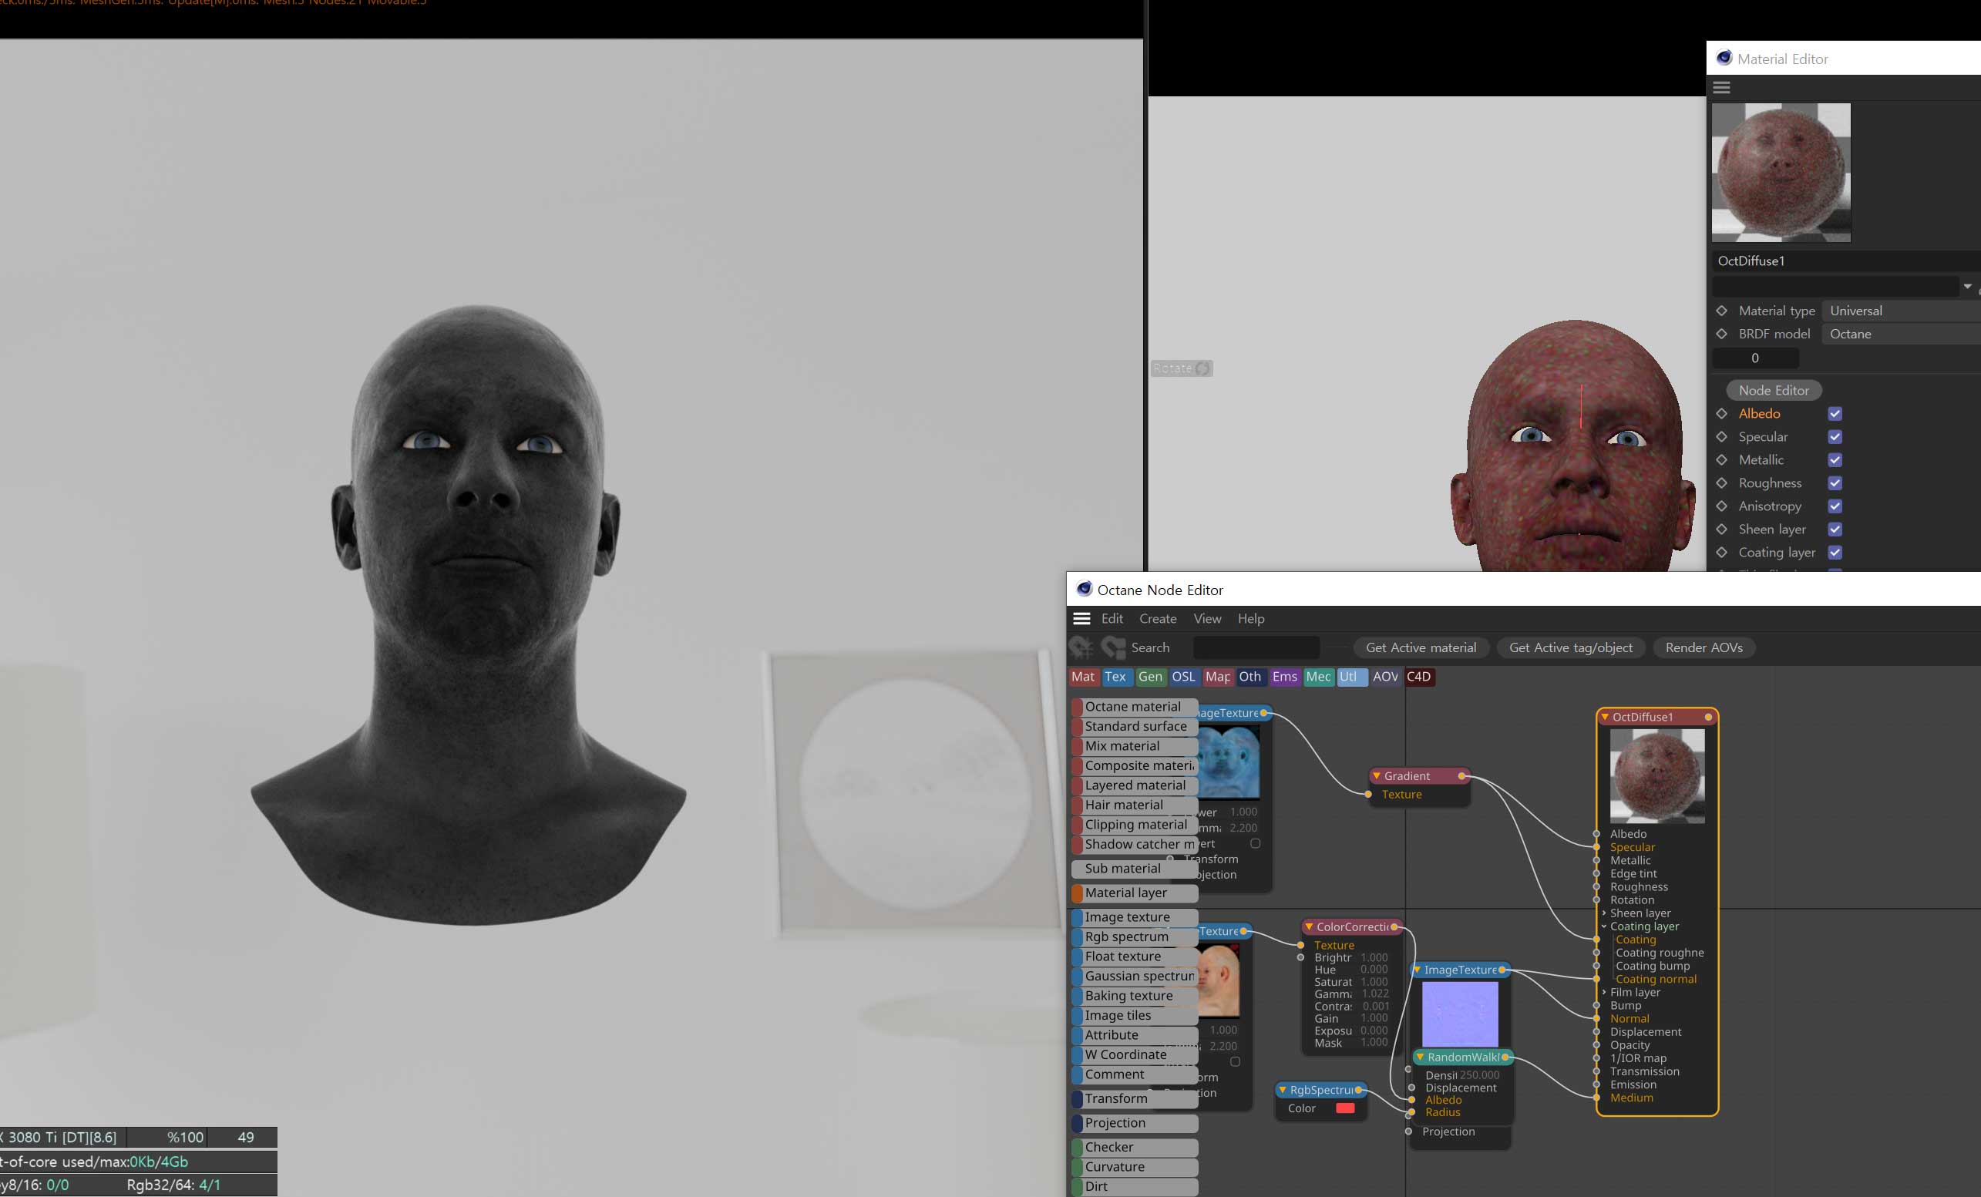1981x1197 pixels.
Task: Click the Medium input pin on OctDiffuse1
Action: click(x=1596, y=1098)
